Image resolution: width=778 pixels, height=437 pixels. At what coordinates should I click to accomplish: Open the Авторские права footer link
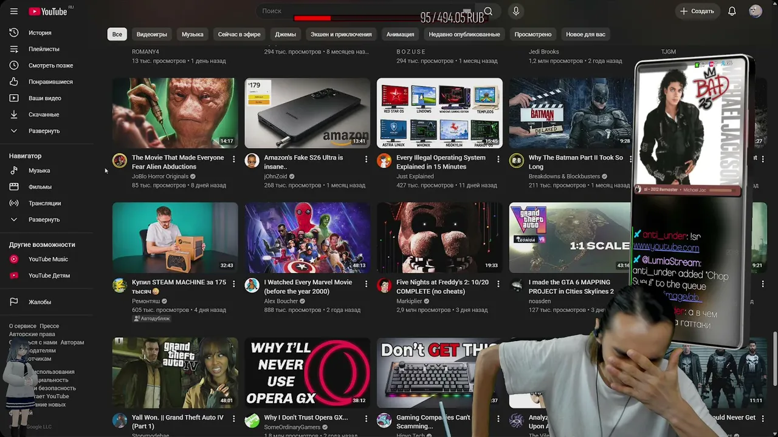(x=32, y=334)
